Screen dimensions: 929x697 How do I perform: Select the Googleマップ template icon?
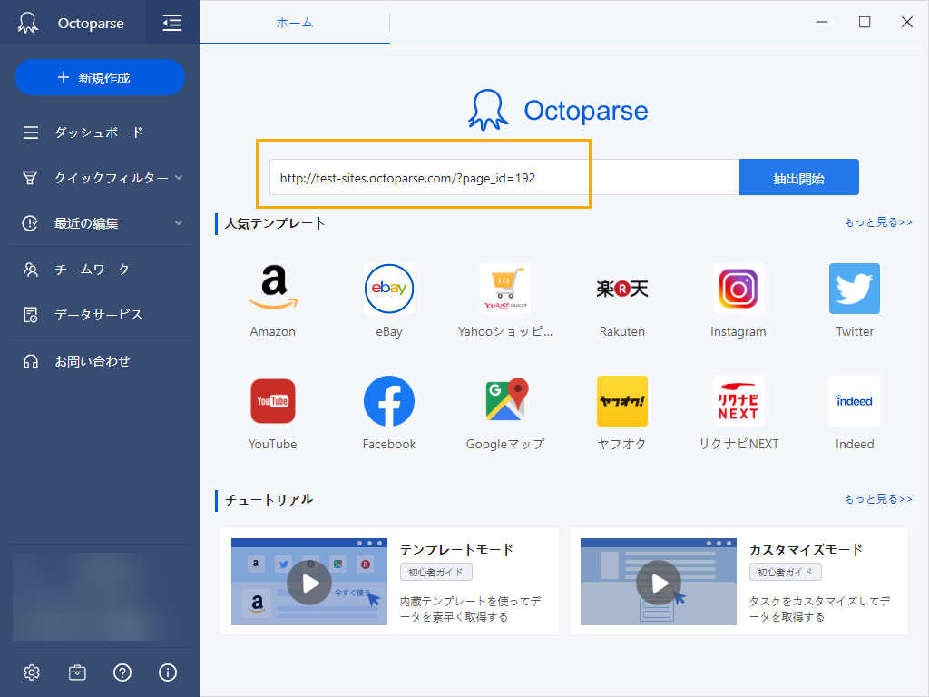505,401
